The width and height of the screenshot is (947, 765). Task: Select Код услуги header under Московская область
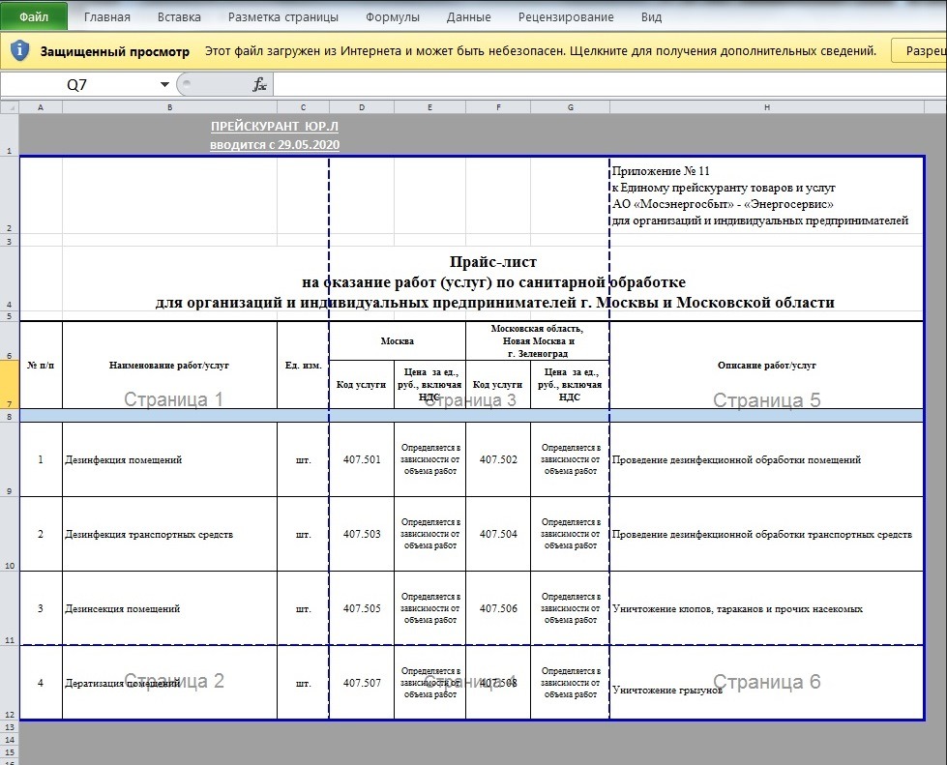click(498, 385)
